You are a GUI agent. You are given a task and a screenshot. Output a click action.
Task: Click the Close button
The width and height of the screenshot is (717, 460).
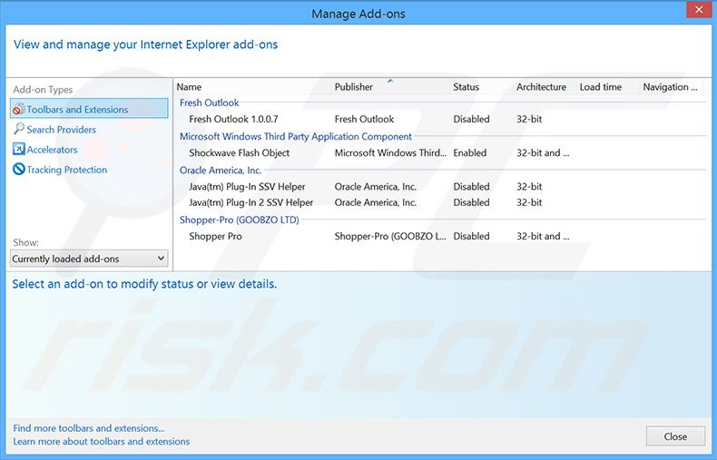[675, 436]
